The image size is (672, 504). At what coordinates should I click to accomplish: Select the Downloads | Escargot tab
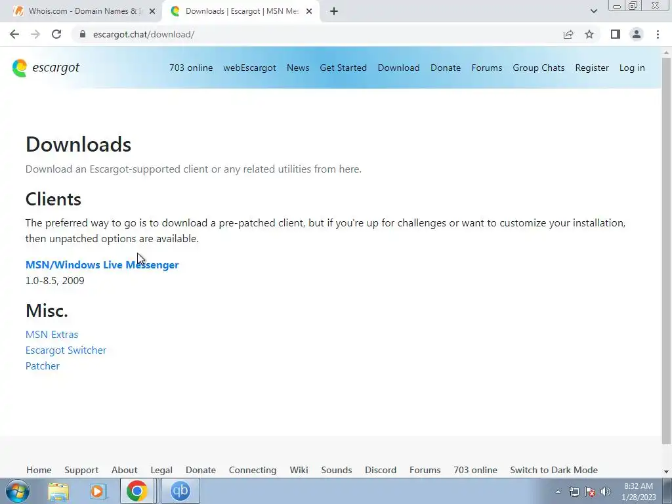click(x=241, y=11)
